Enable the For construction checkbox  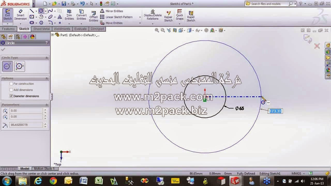tap(11, 84)
